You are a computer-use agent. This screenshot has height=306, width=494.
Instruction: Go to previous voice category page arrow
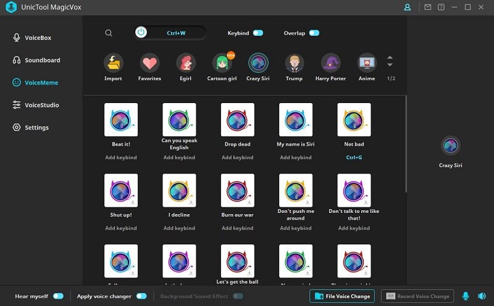[x=390, y=57]
